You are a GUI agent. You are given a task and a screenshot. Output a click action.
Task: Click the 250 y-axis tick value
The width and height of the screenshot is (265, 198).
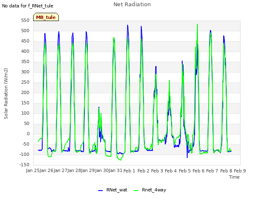coord(25,82)
